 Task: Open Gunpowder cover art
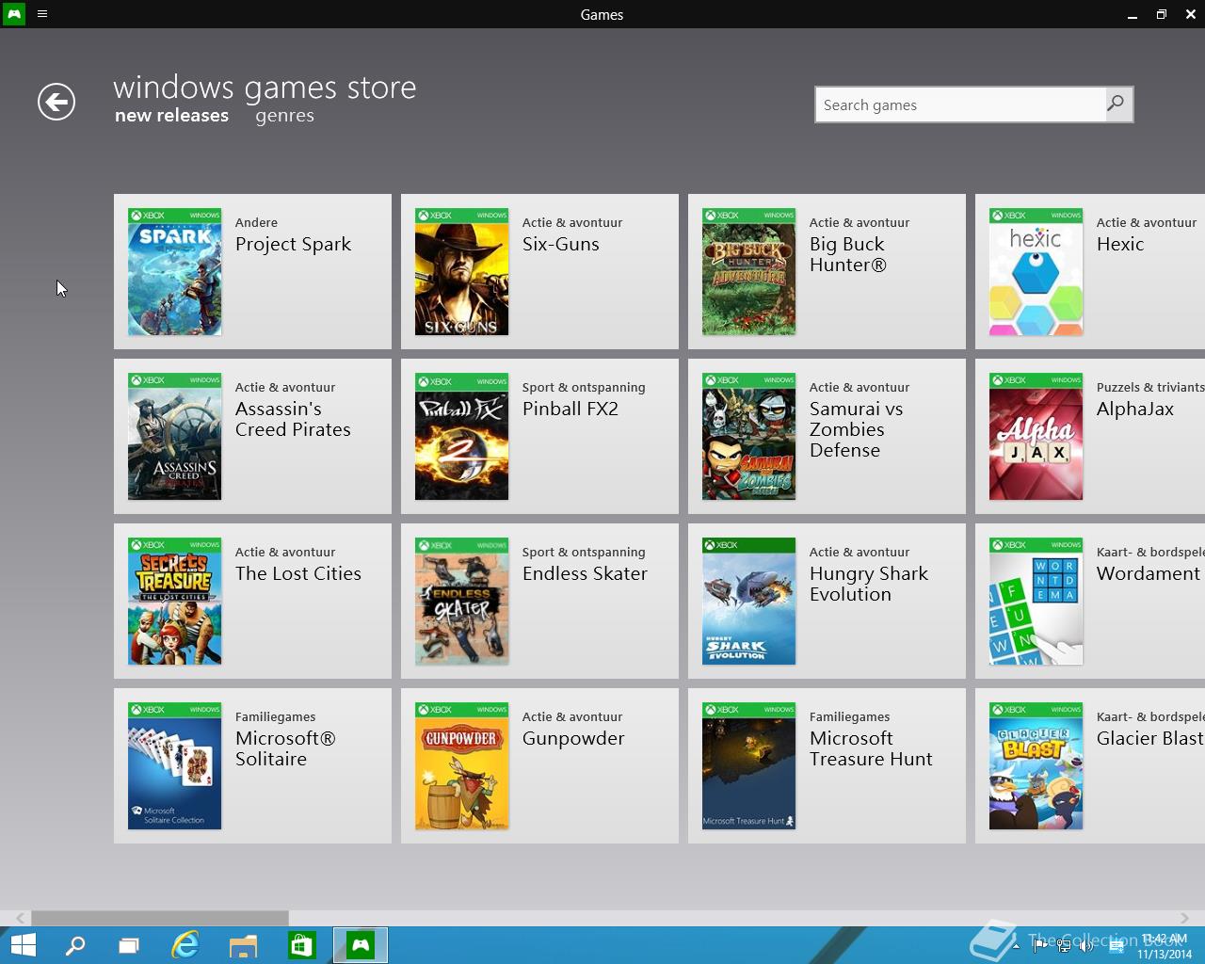462,766
